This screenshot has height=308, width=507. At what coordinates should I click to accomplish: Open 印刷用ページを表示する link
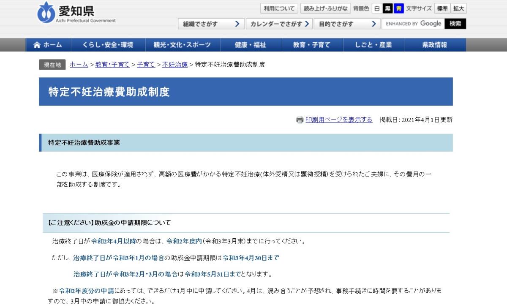pos(339,120)
